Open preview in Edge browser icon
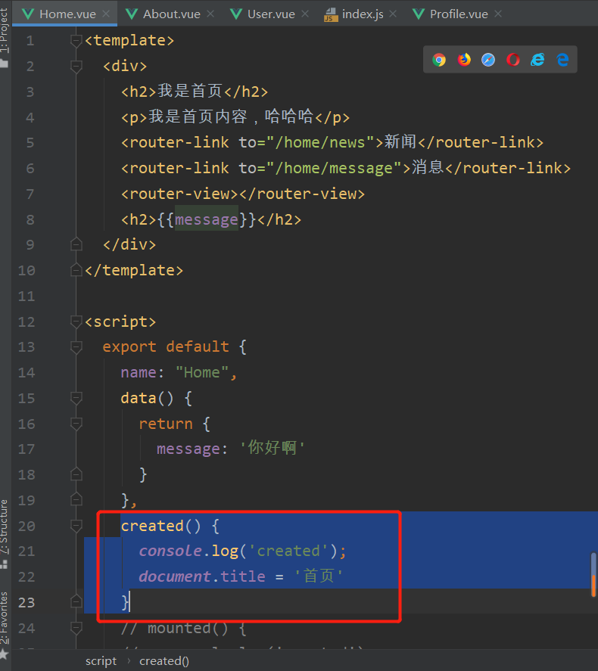 point(562,60)
